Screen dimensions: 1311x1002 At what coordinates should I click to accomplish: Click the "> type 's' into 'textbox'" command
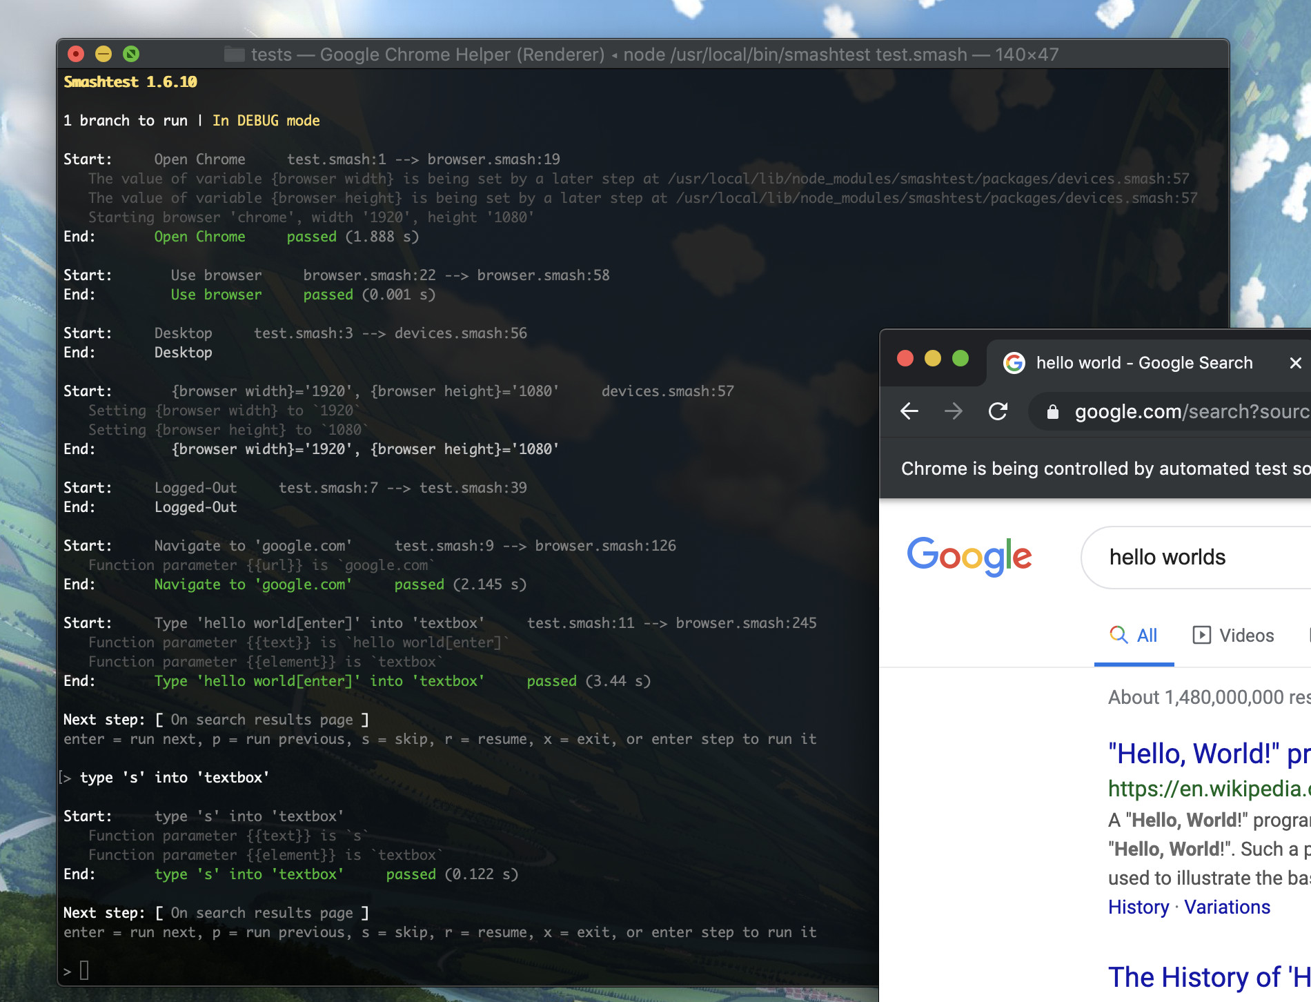coord(166,778)
